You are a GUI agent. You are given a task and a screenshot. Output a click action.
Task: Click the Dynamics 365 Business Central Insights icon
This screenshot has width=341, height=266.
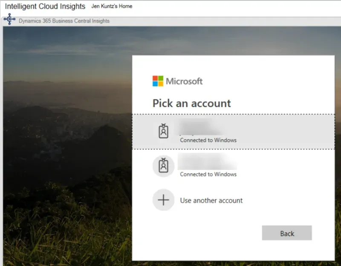(9, 20)
